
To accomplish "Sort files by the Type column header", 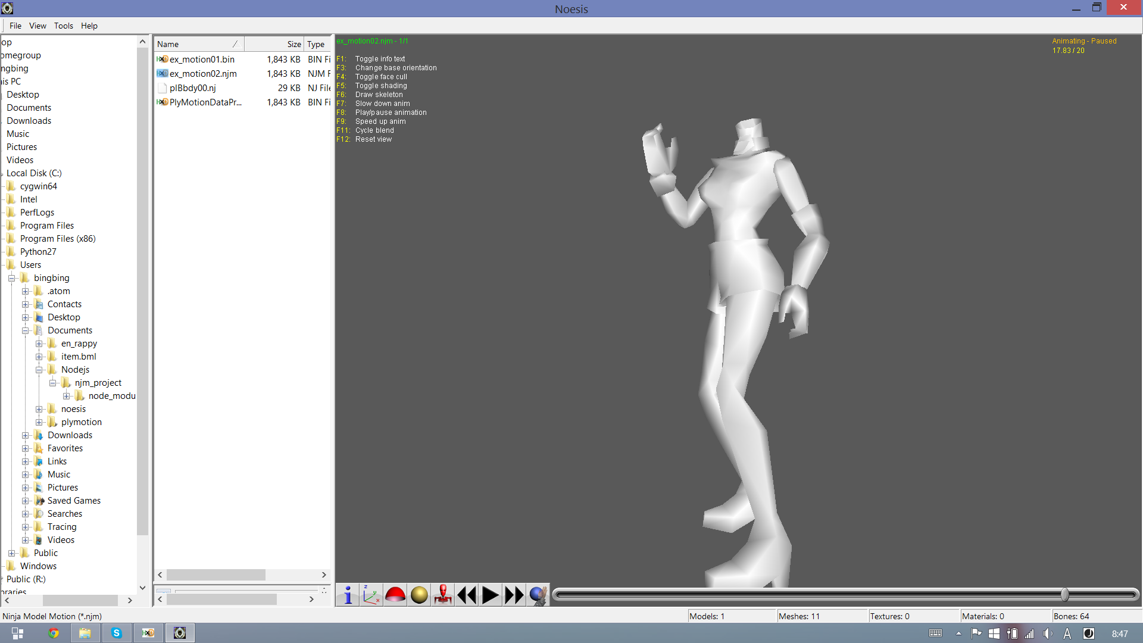I will 317,44.
